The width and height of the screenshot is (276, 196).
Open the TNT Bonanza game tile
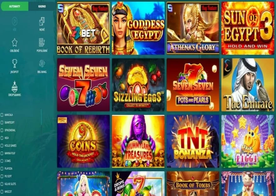tap(193, 141)
